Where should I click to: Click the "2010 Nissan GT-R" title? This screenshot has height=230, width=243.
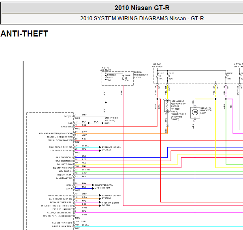(142, 8)
